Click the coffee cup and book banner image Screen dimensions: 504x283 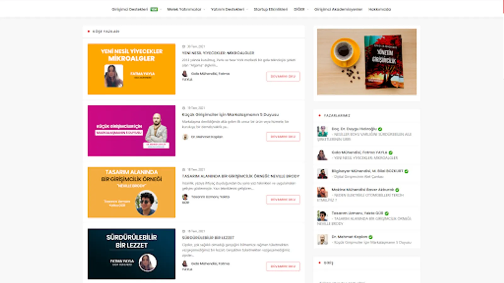[367, 62]
